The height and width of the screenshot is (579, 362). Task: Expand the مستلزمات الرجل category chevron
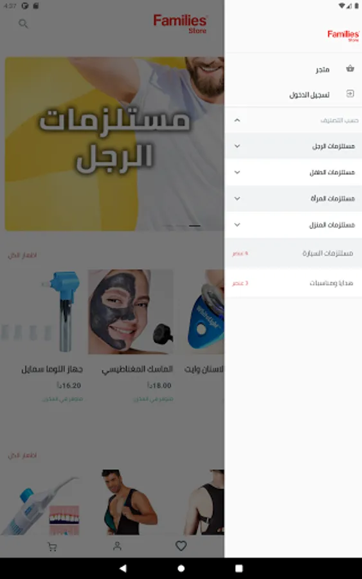tap(237, 146)
